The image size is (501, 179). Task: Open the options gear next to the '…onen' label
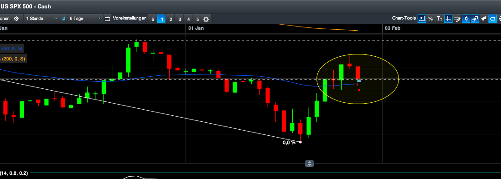click(x=16, y=19)
